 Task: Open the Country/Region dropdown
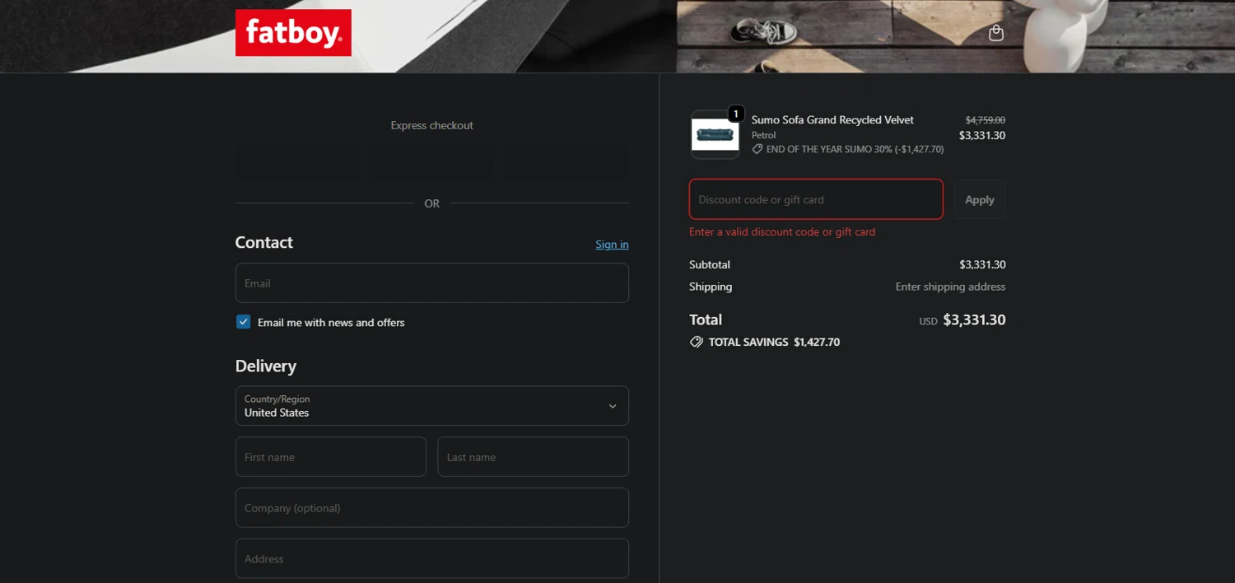tap(432, 406)
